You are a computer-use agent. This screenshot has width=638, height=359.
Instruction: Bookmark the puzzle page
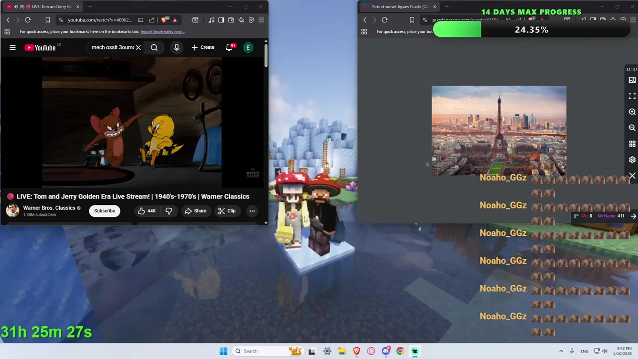(412, 20)
